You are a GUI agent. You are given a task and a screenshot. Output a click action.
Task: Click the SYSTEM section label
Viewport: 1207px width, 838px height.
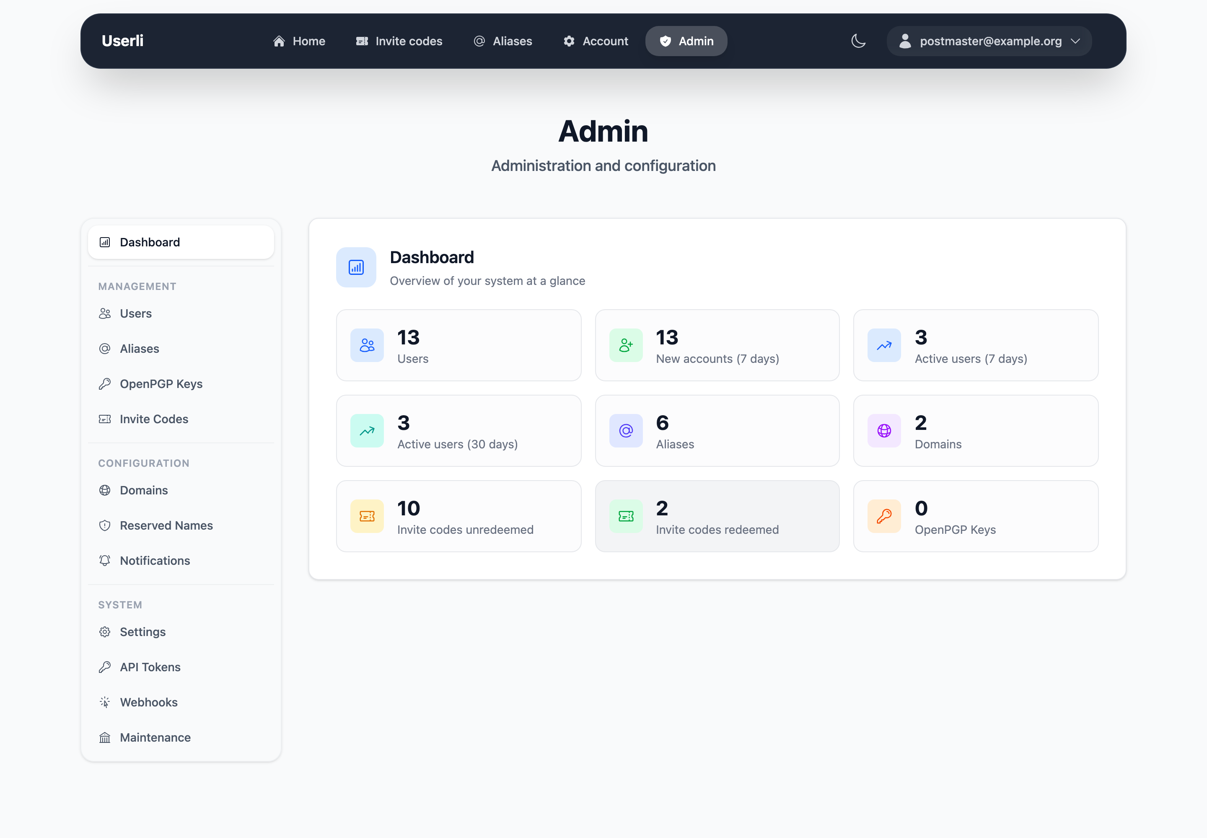tap(120, 605)
